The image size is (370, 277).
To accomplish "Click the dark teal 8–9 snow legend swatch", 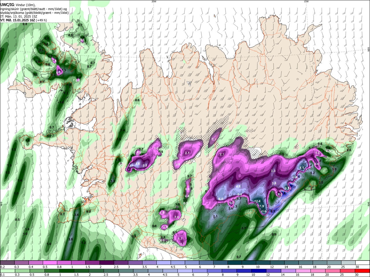I will (x=234, y=263).
